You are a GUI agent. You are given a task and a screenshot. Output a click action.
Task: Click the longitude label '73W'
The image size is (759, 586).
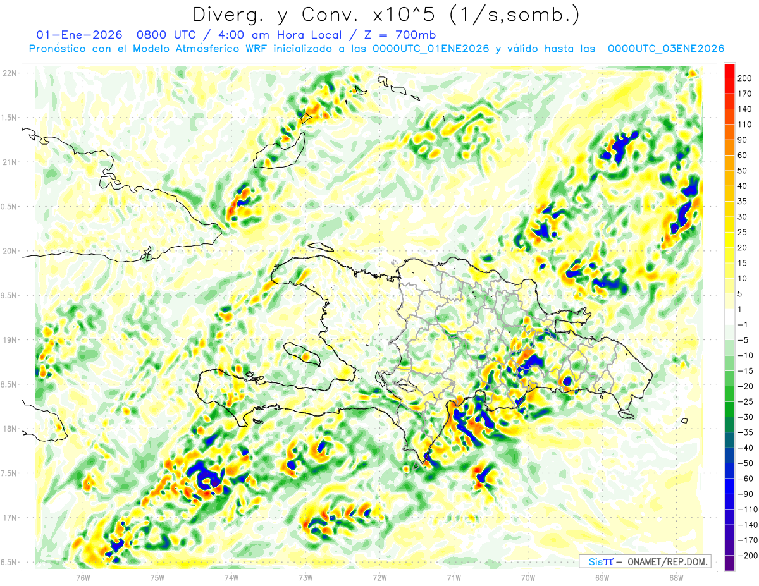point(305,577)
